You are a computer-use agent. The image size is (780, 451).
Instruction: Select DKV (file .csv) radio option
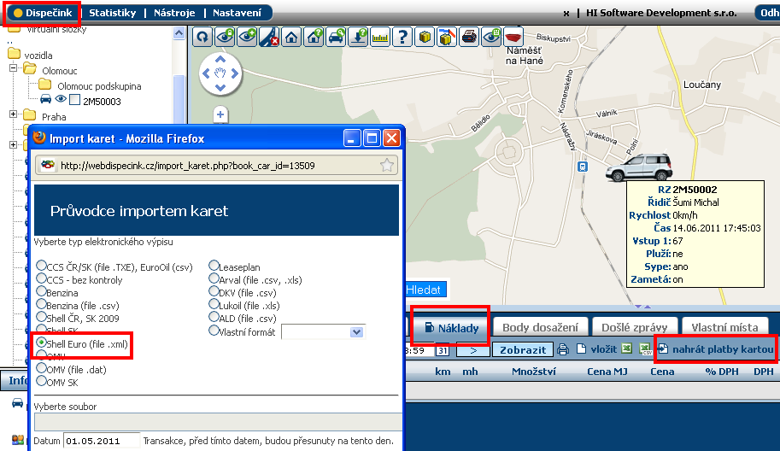coord(214,291)
